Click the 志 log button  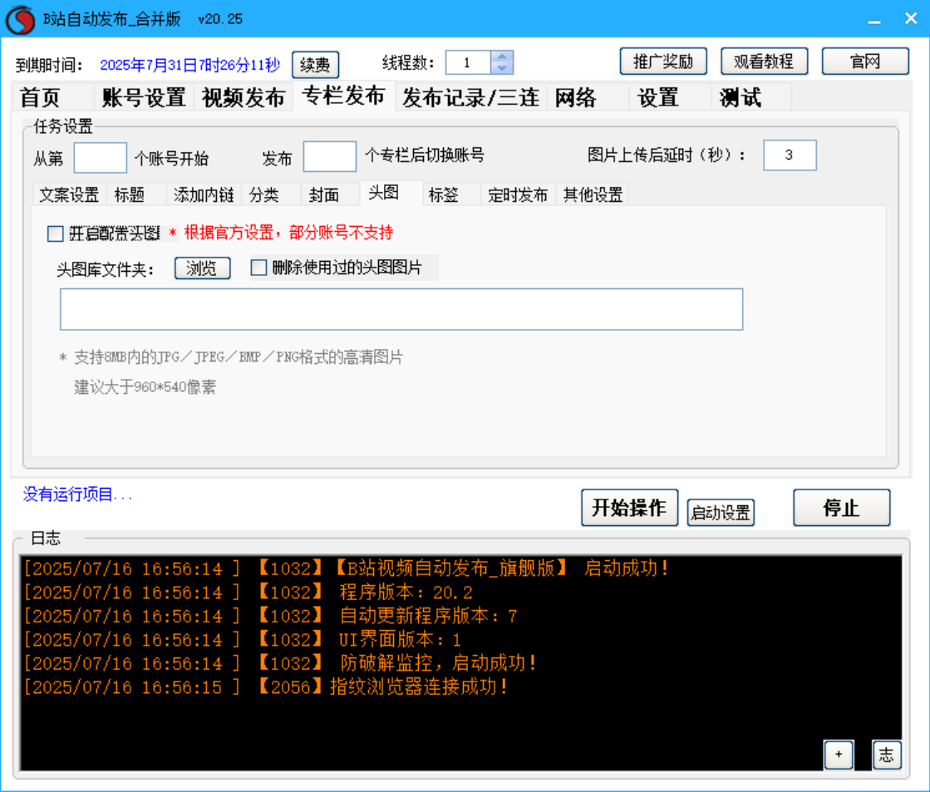click(x=886, y=755)
